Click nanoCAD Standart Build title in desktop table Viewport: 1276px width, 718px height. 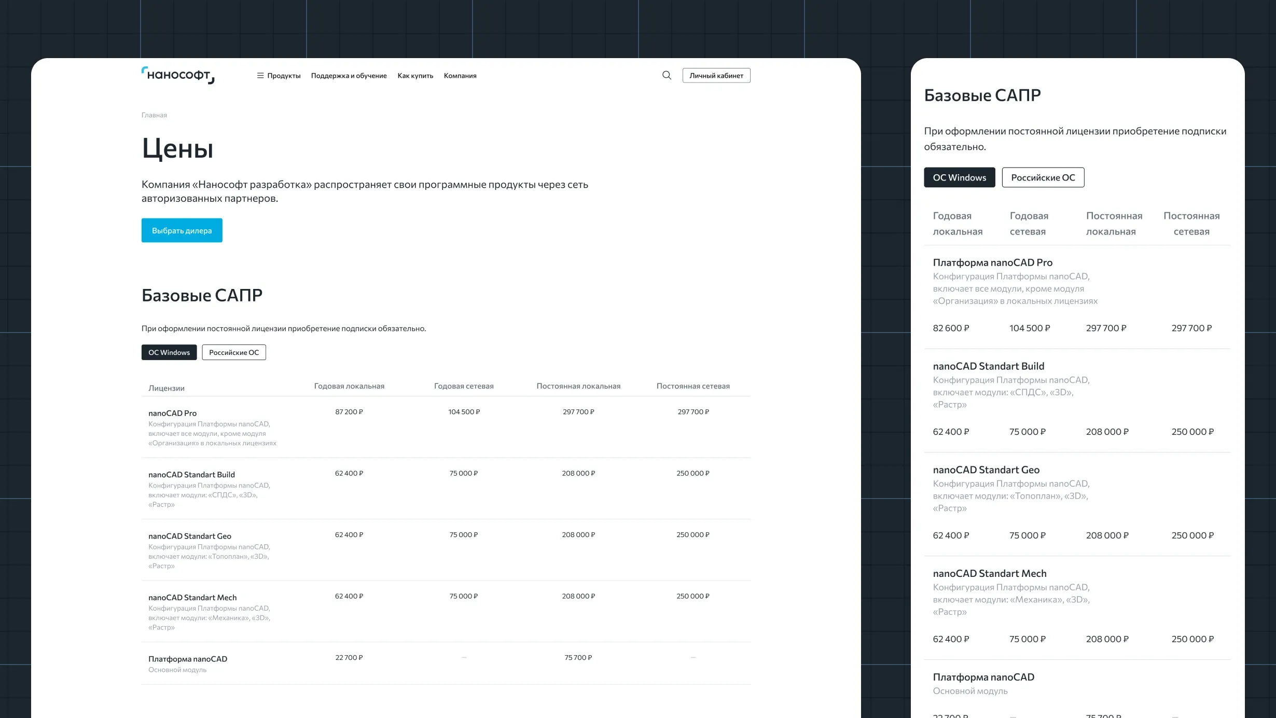tap(192, 475)
